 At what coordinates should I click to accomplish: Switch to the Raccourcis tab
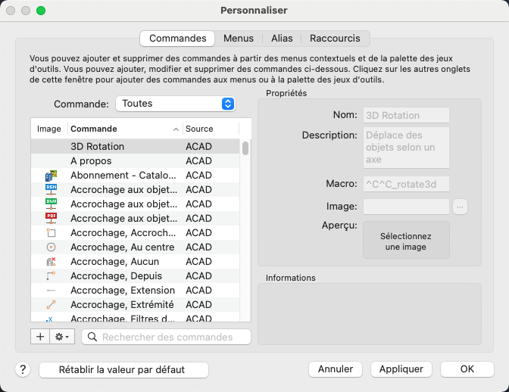point(335,38)
